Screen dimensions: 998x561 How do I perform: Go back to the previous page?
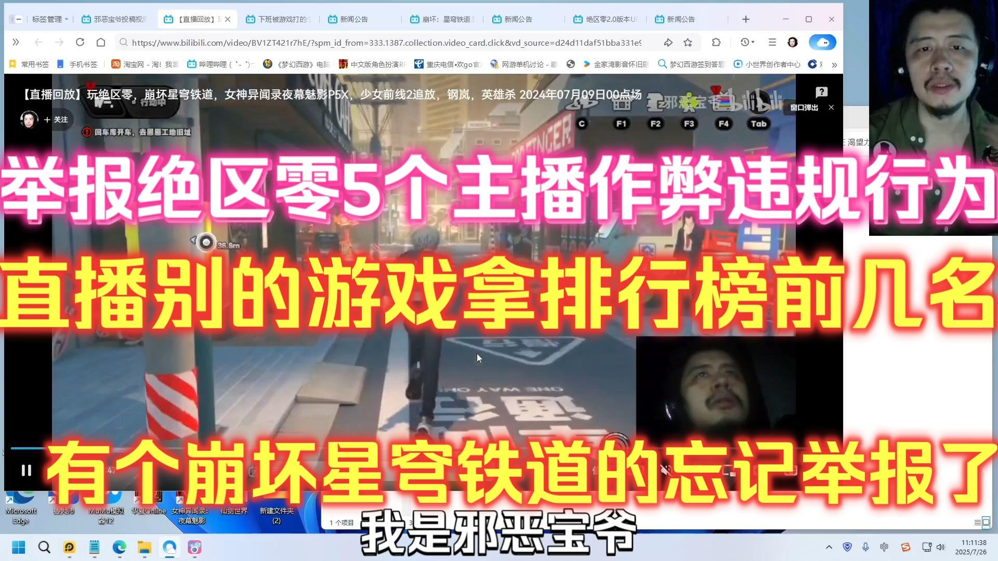click(x=38, y=42)
